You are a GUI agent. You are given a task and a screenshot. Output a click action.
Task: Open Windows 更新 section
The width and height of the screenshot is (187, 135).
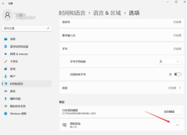27,113
